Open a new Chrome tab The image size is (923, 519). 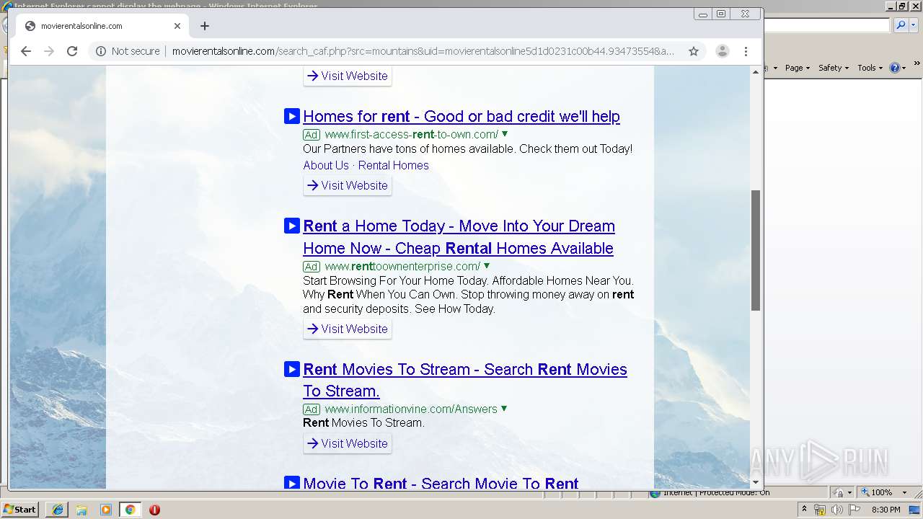[x=205, y=26]
